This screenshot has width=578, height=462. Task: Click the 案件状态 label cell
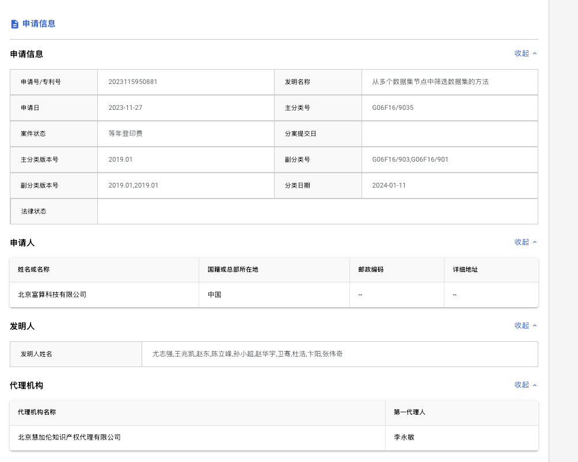54,133
